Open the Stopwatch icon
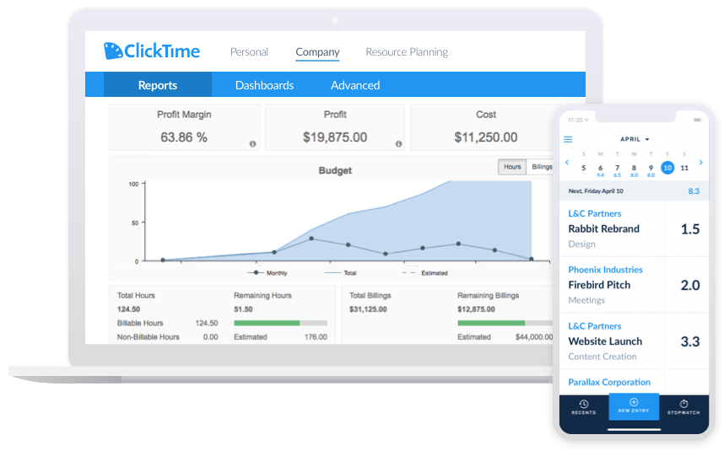The image size is (724, 451). pyautogui.click(x=683, y=404)
